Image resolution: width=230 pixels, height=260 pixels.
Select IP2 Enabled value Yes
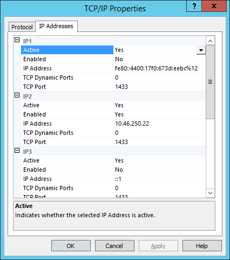pyautogui.click(x=159, y=114)
